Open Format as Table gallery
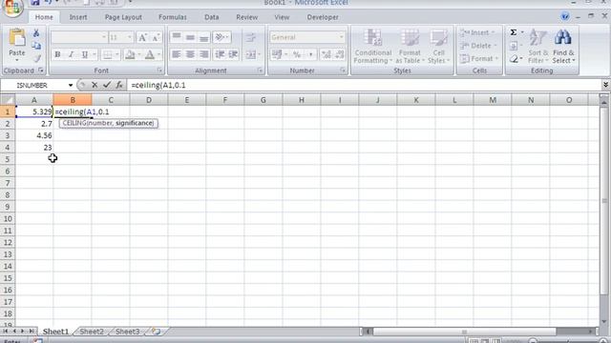Viewport: 611px width, 343px height. point(410,47)
